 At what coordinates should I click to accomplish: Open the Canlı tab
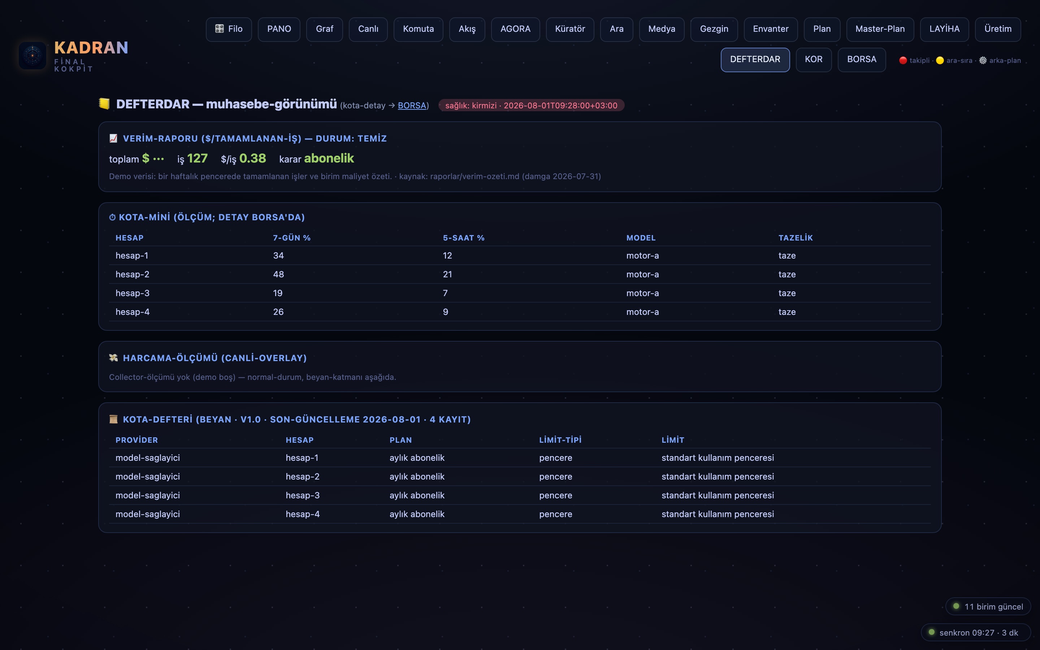tap(368, 29)
